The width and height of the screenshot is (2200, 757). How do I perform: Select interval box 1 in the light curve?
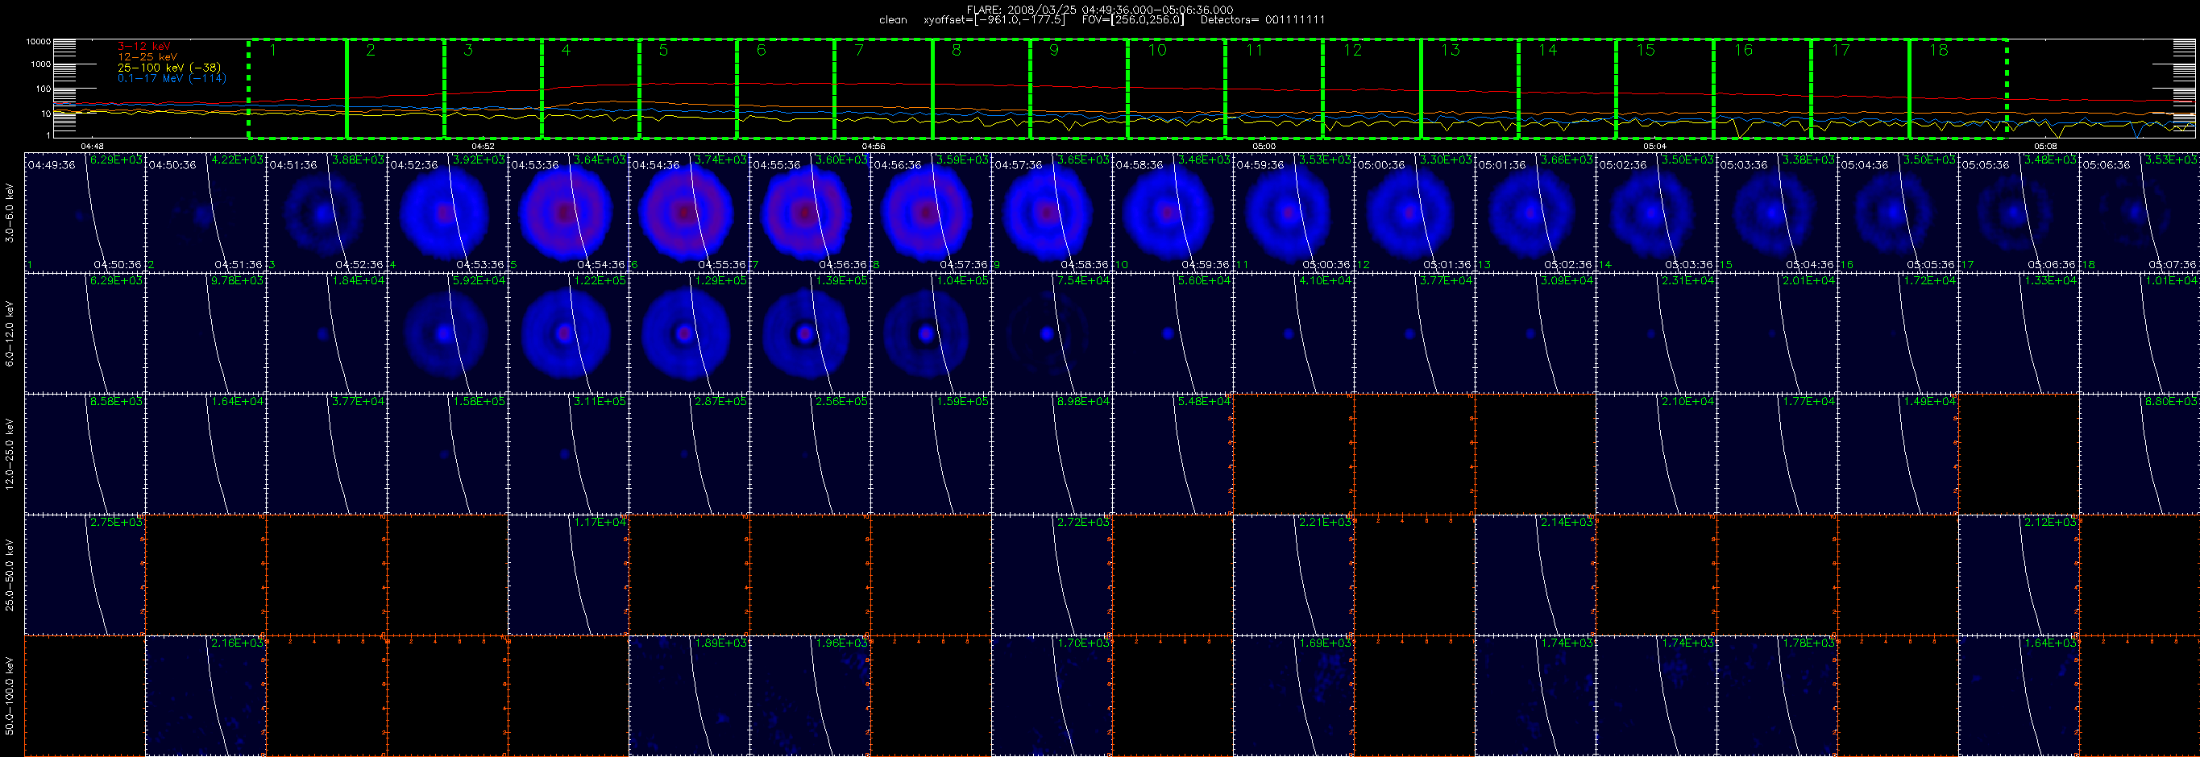(297, 88)
